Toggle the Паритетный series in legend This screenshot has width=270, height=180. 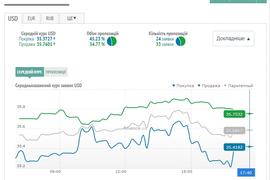click(x=238, y=86)
